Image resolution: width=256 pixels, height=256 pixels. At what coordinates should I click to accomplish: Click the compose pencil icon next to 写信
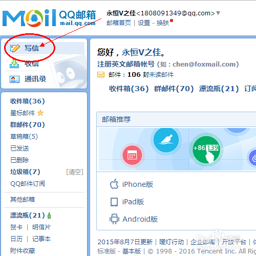click(15, 48)
